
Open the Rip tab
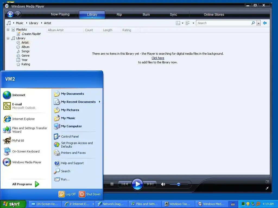(x=119, y=15)
